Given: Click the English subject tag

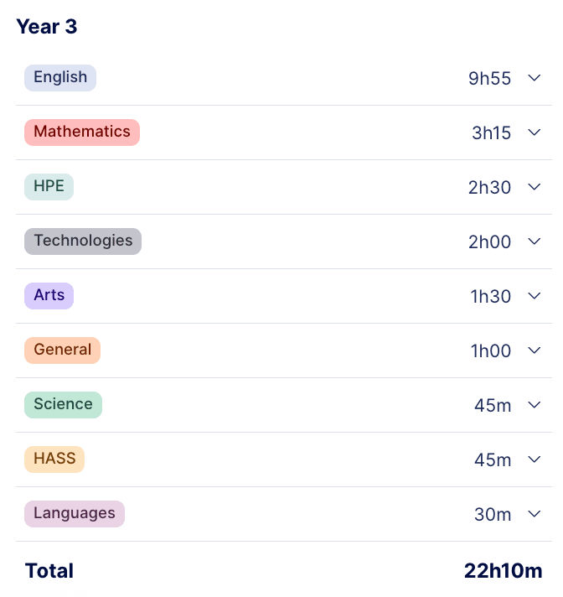Looking at the screenshot, I should [x=60, y=78].
